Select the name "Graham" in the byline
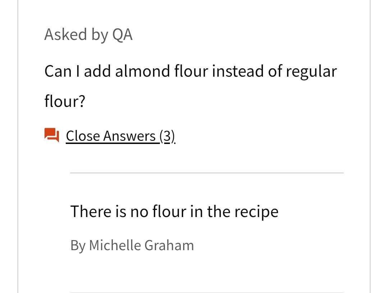The width and height of the screenshot is (388, 293). 169,245
